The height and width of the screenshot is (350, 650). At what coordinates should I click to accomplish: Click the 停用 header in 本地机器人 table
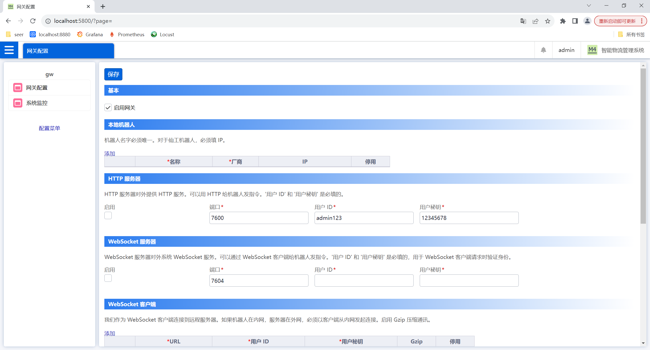pos(370,162)
